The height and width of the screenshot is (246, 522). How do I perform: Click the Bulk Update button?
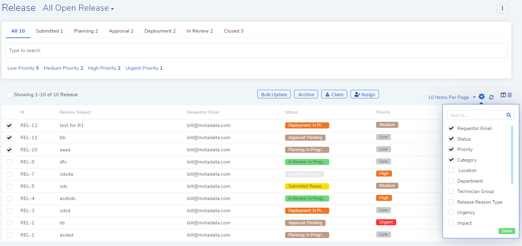[274, 94]
